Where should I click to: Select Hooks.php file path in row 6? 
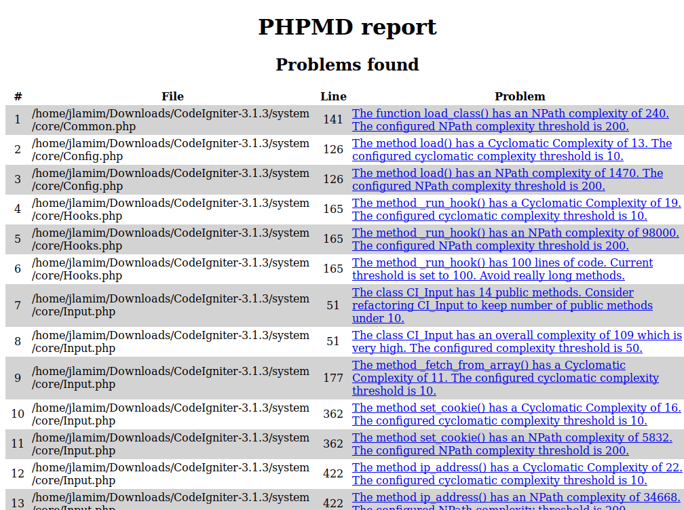[170, 269]
